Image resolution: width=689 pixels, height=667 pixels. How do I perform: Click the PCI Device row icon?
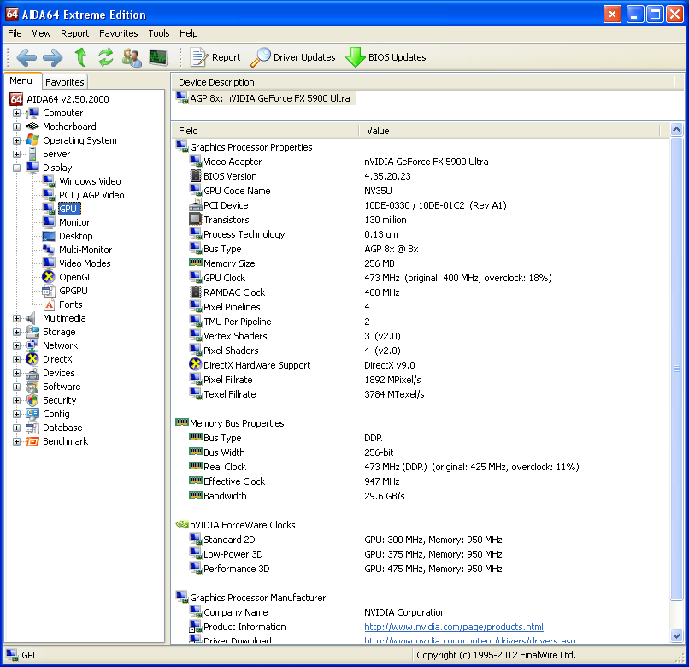click(196, 205)
